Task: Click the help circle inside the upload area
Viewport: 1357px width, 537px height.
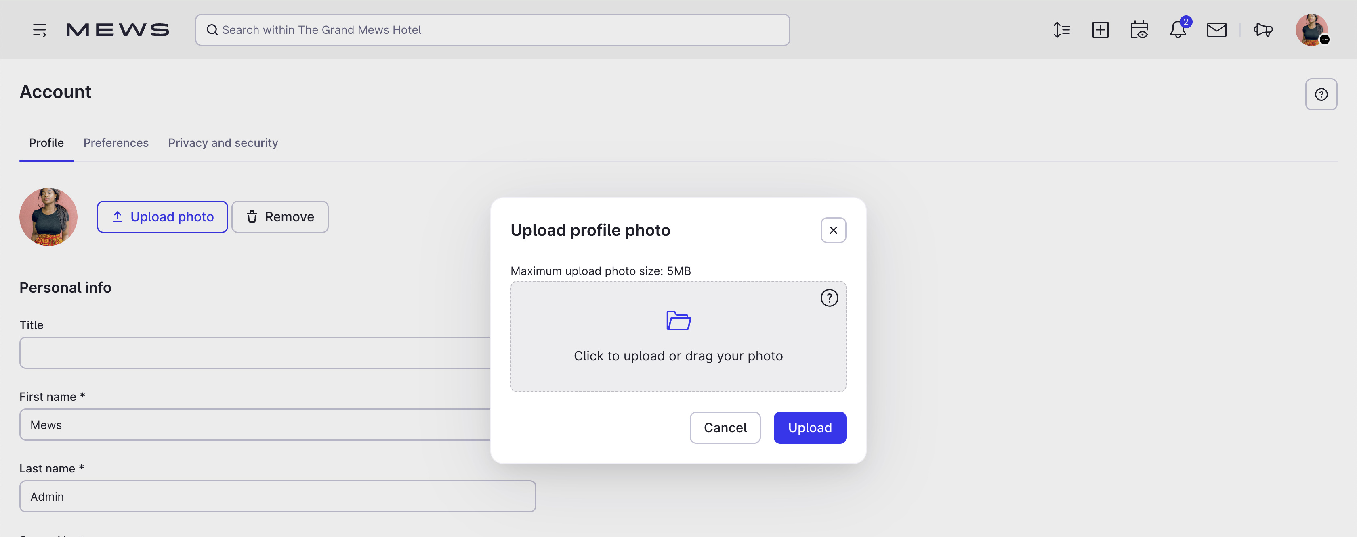Action: [829, 298]
